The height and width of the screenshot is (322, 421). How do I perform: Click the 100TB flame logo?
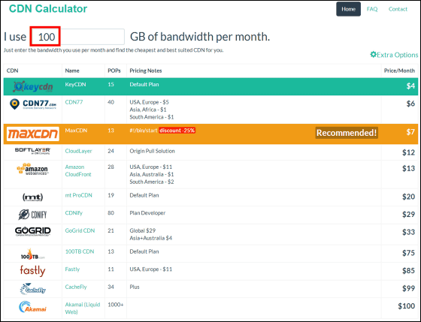pyautogui.click(x=32, y=254)
